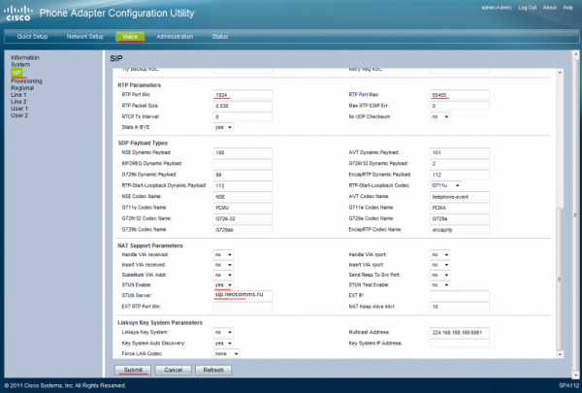Expand the STUN Enable dropdown
Image resolution: width=582 pixels, height=393 pixels.
click(223, 284)
